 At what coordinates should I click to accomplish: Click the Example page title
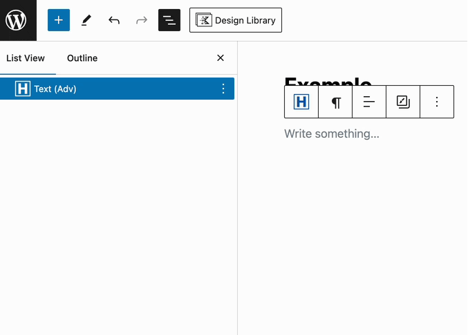tap(328, 80)
